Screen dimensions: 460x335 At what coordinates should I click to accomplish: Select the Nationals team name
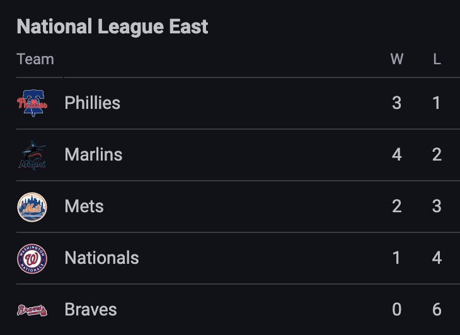[x=101, y=258]
